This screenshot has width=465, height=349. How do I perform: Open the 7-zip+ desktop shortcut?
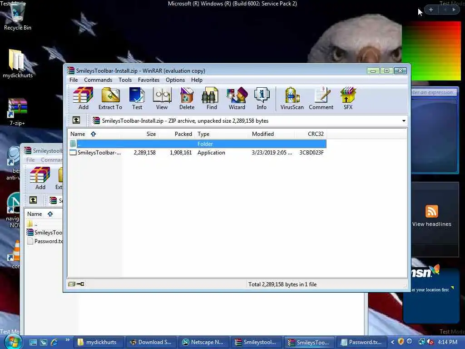[x=18, y=112]
